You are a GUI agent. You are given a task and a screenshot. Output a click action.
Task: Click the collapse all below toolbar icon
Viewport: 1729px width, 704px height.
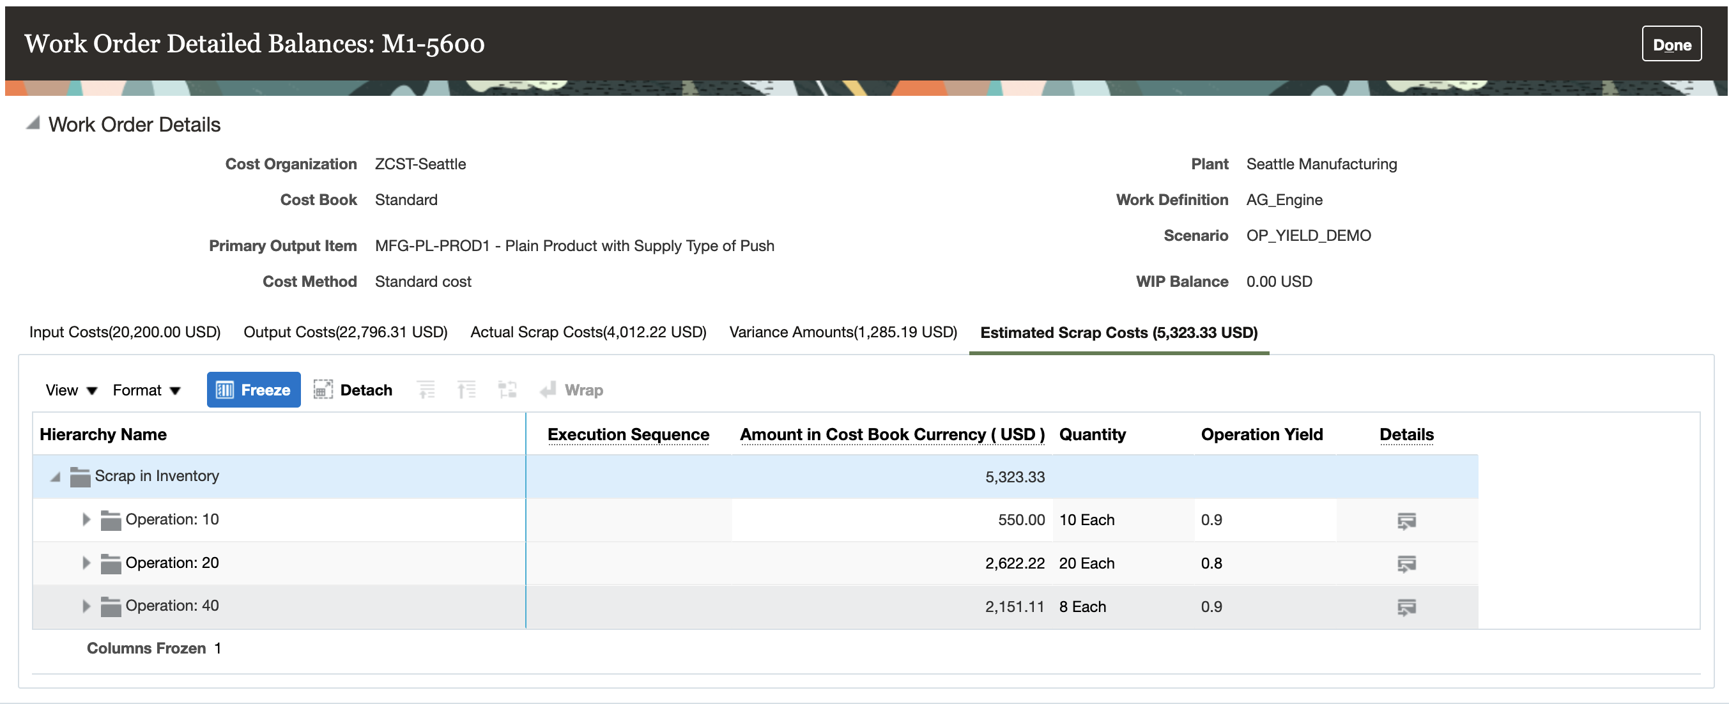click(x=466, y=390)
